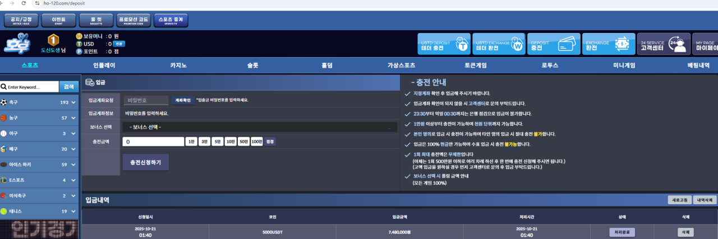The height and width of the screenshot is (239, 718).
Task: Click the 호두 site logo
Action: (x=19, y=45)
